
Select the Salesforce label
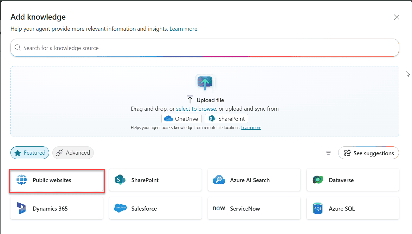tap(144, 208)
